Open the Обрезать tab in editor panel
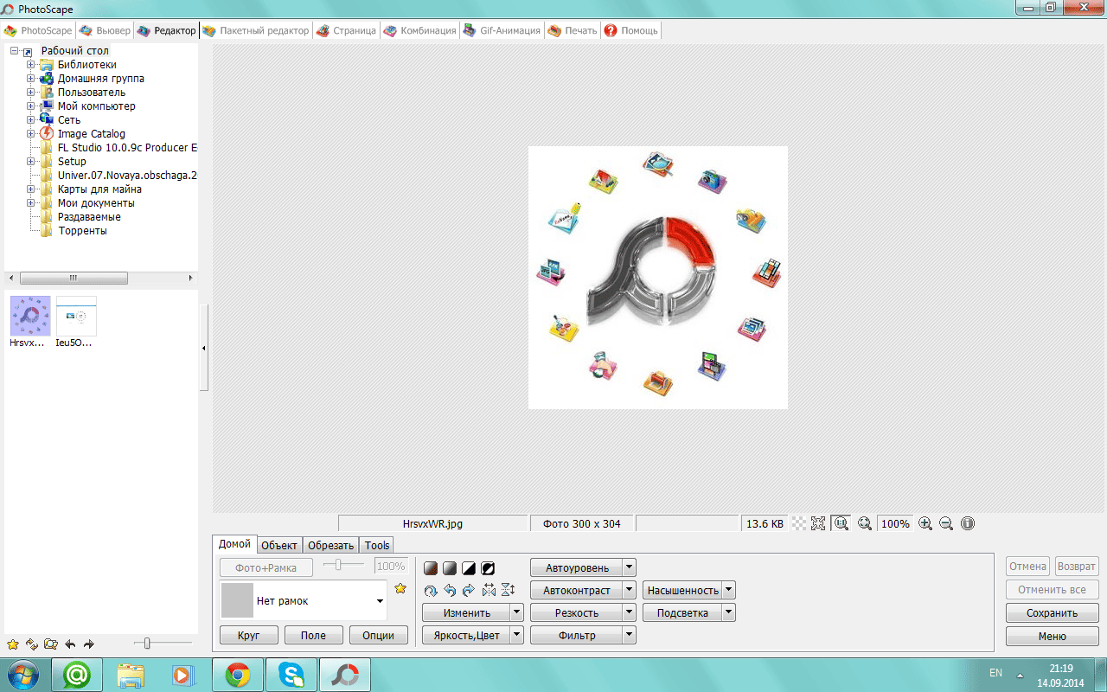This screenshot has height=692, width=1107. tap(331, 545)
